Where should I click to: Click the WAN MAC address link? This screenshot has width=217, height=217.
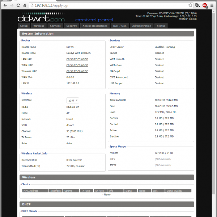(x=77, y=65)
